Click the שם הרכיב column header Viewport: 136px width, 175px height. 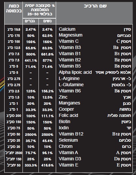pyautogui.click(x=95, y=6)
